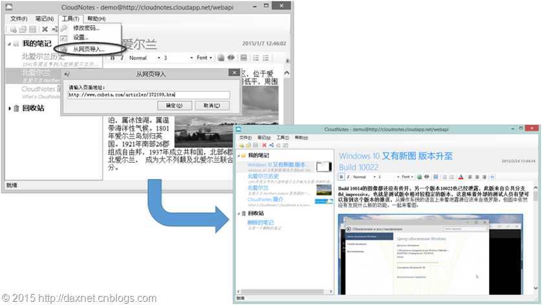The image size is (542, 305).
Task: Click the 取消(C) button in import dialog
Action: point(212,105)
